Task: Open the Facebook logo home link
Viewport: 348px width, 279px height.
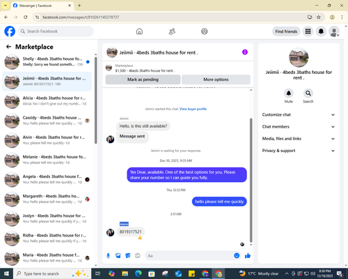Action: click(x=10, y=31)
